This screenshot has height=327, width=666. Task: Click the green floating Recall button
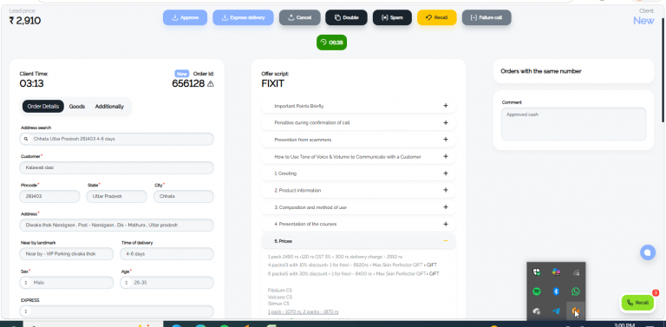coord(637,303)
